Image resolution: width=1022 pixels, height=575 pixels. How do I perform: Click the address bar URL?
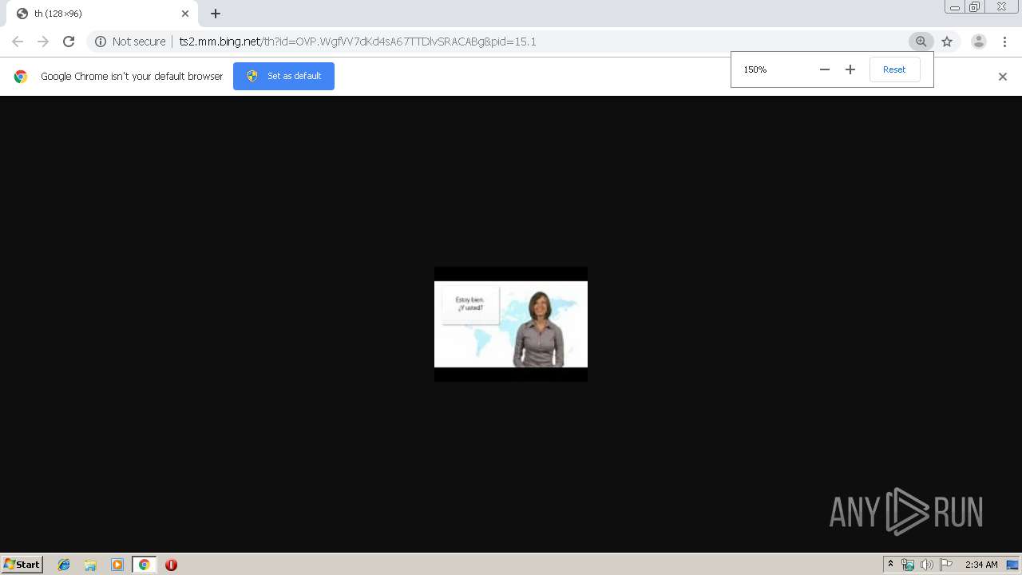(x=358, y=42)
